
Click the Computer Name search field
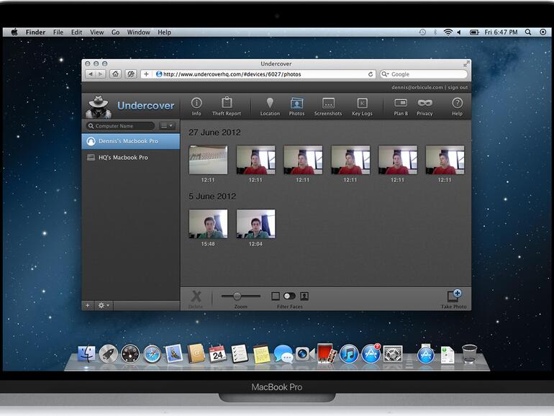[x=120, y=126]
